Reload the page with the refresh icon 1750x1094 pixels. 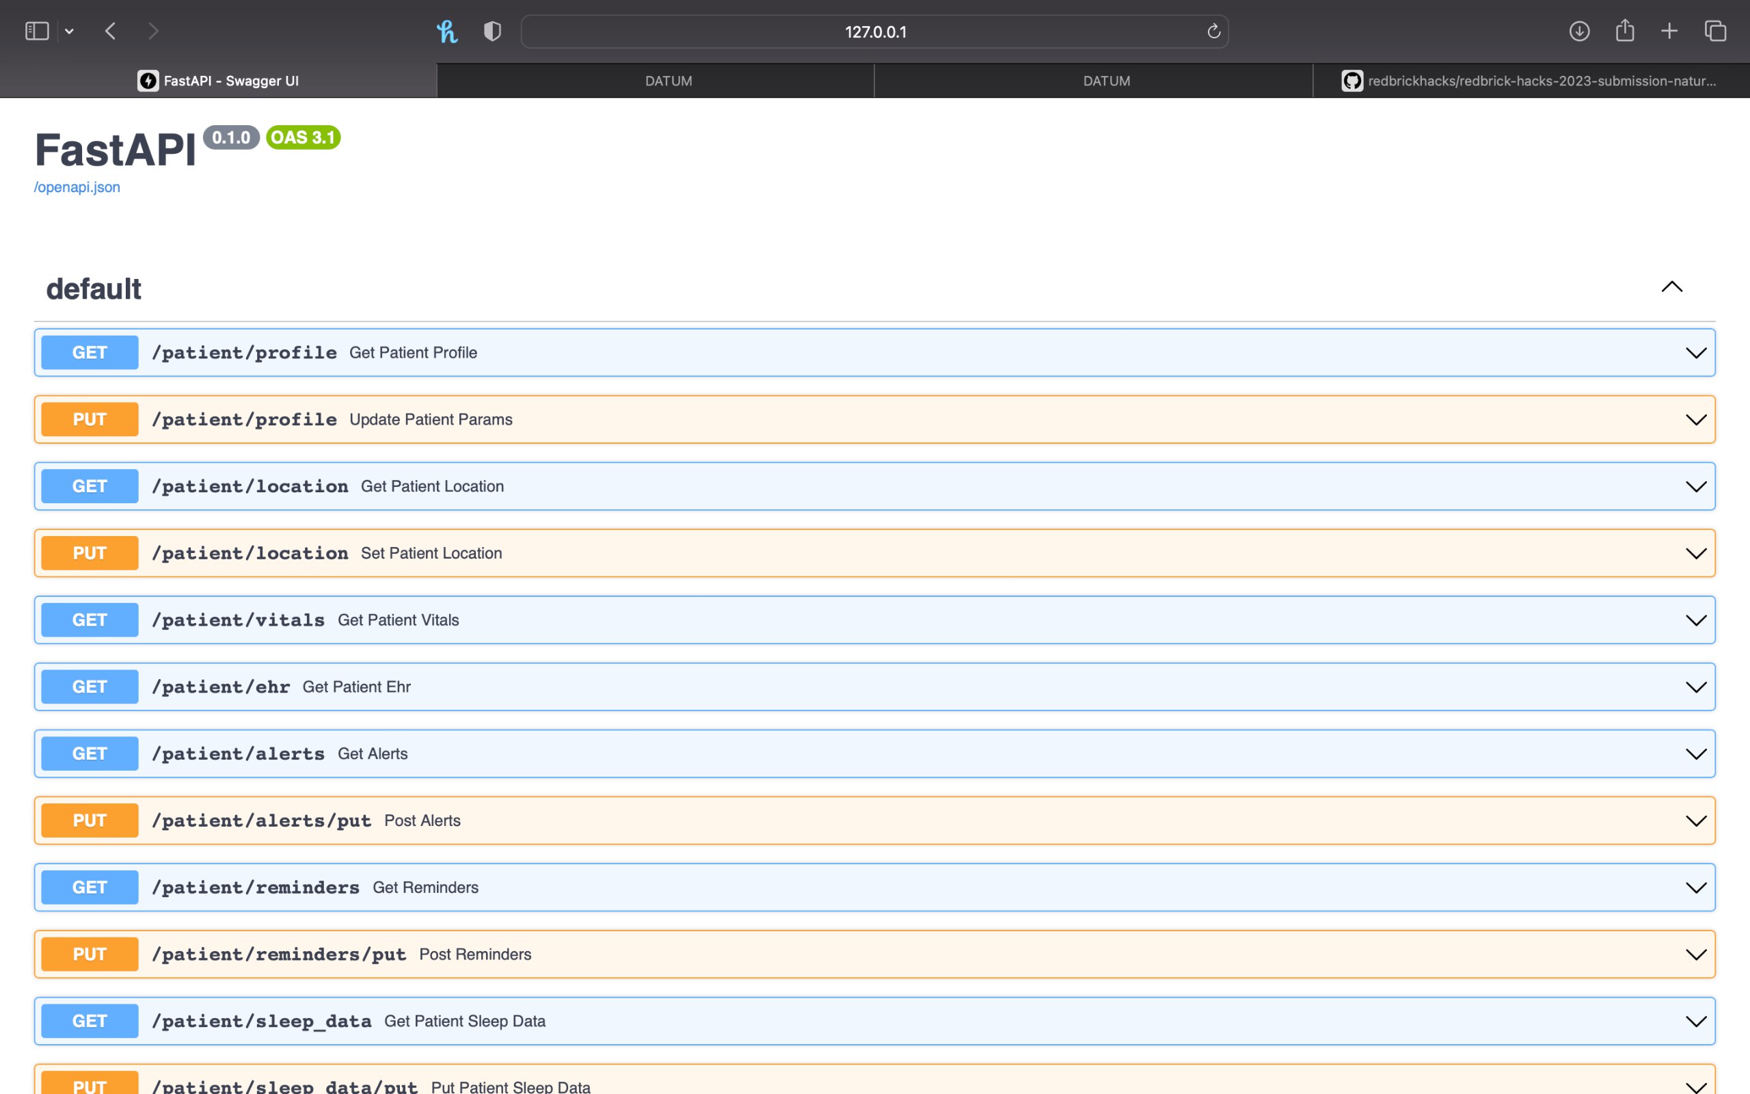click(1213, 31)
